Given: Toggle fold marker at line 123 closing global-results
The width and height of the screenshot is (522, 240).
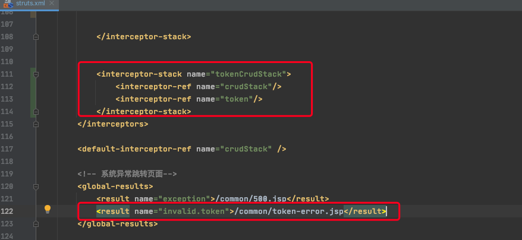Looking at the screenshot, I should tap(36, 224).
